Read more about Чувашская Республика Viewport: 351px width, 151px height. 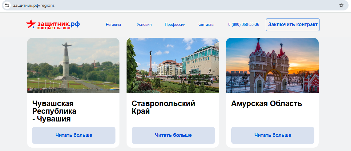(74, 135)
